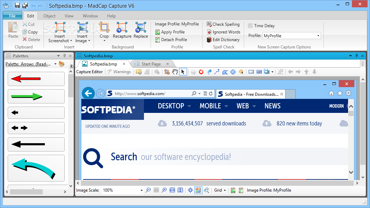The image size is (370, 208).
Task: Open the Grid dropdown menu
Action: (x=220, y=190)
